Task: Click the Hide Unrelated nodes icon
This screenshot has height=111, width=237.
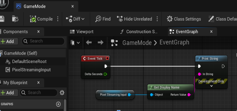Action: [120, 19]
